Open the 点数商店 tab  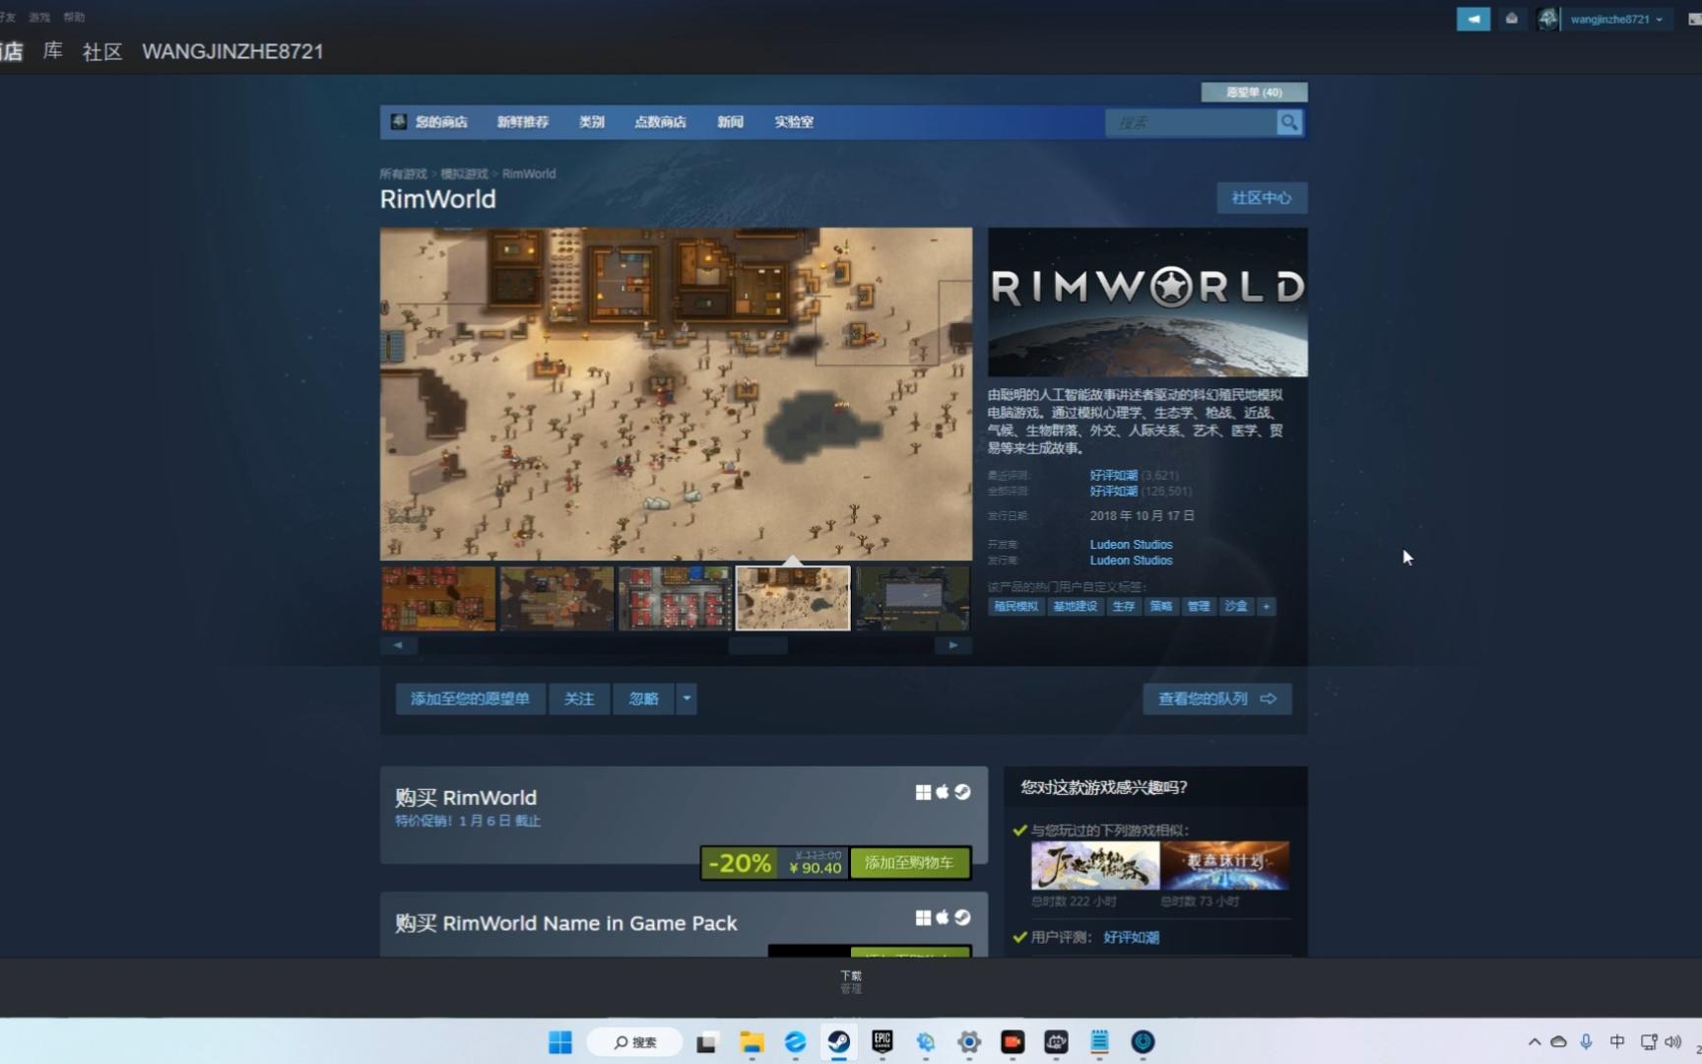pos(660,122)
